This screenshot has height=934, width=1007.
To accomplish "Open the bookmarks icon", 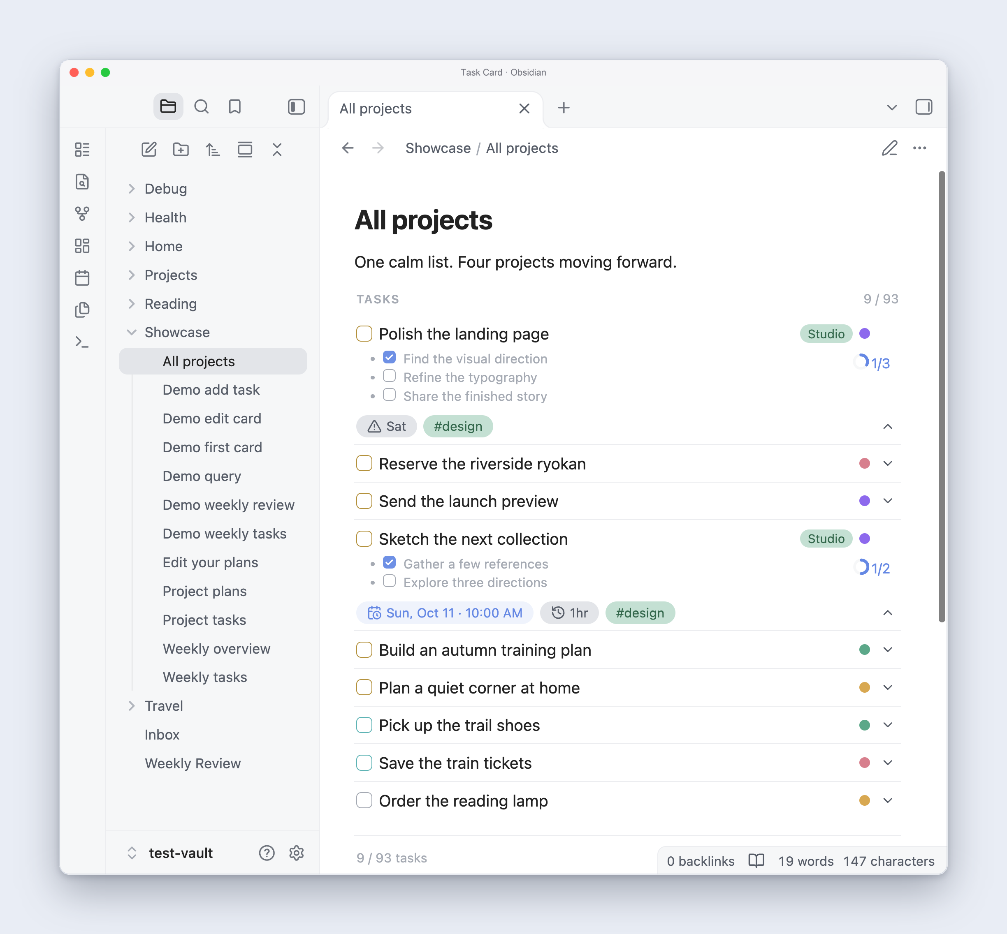I will 235,106.
